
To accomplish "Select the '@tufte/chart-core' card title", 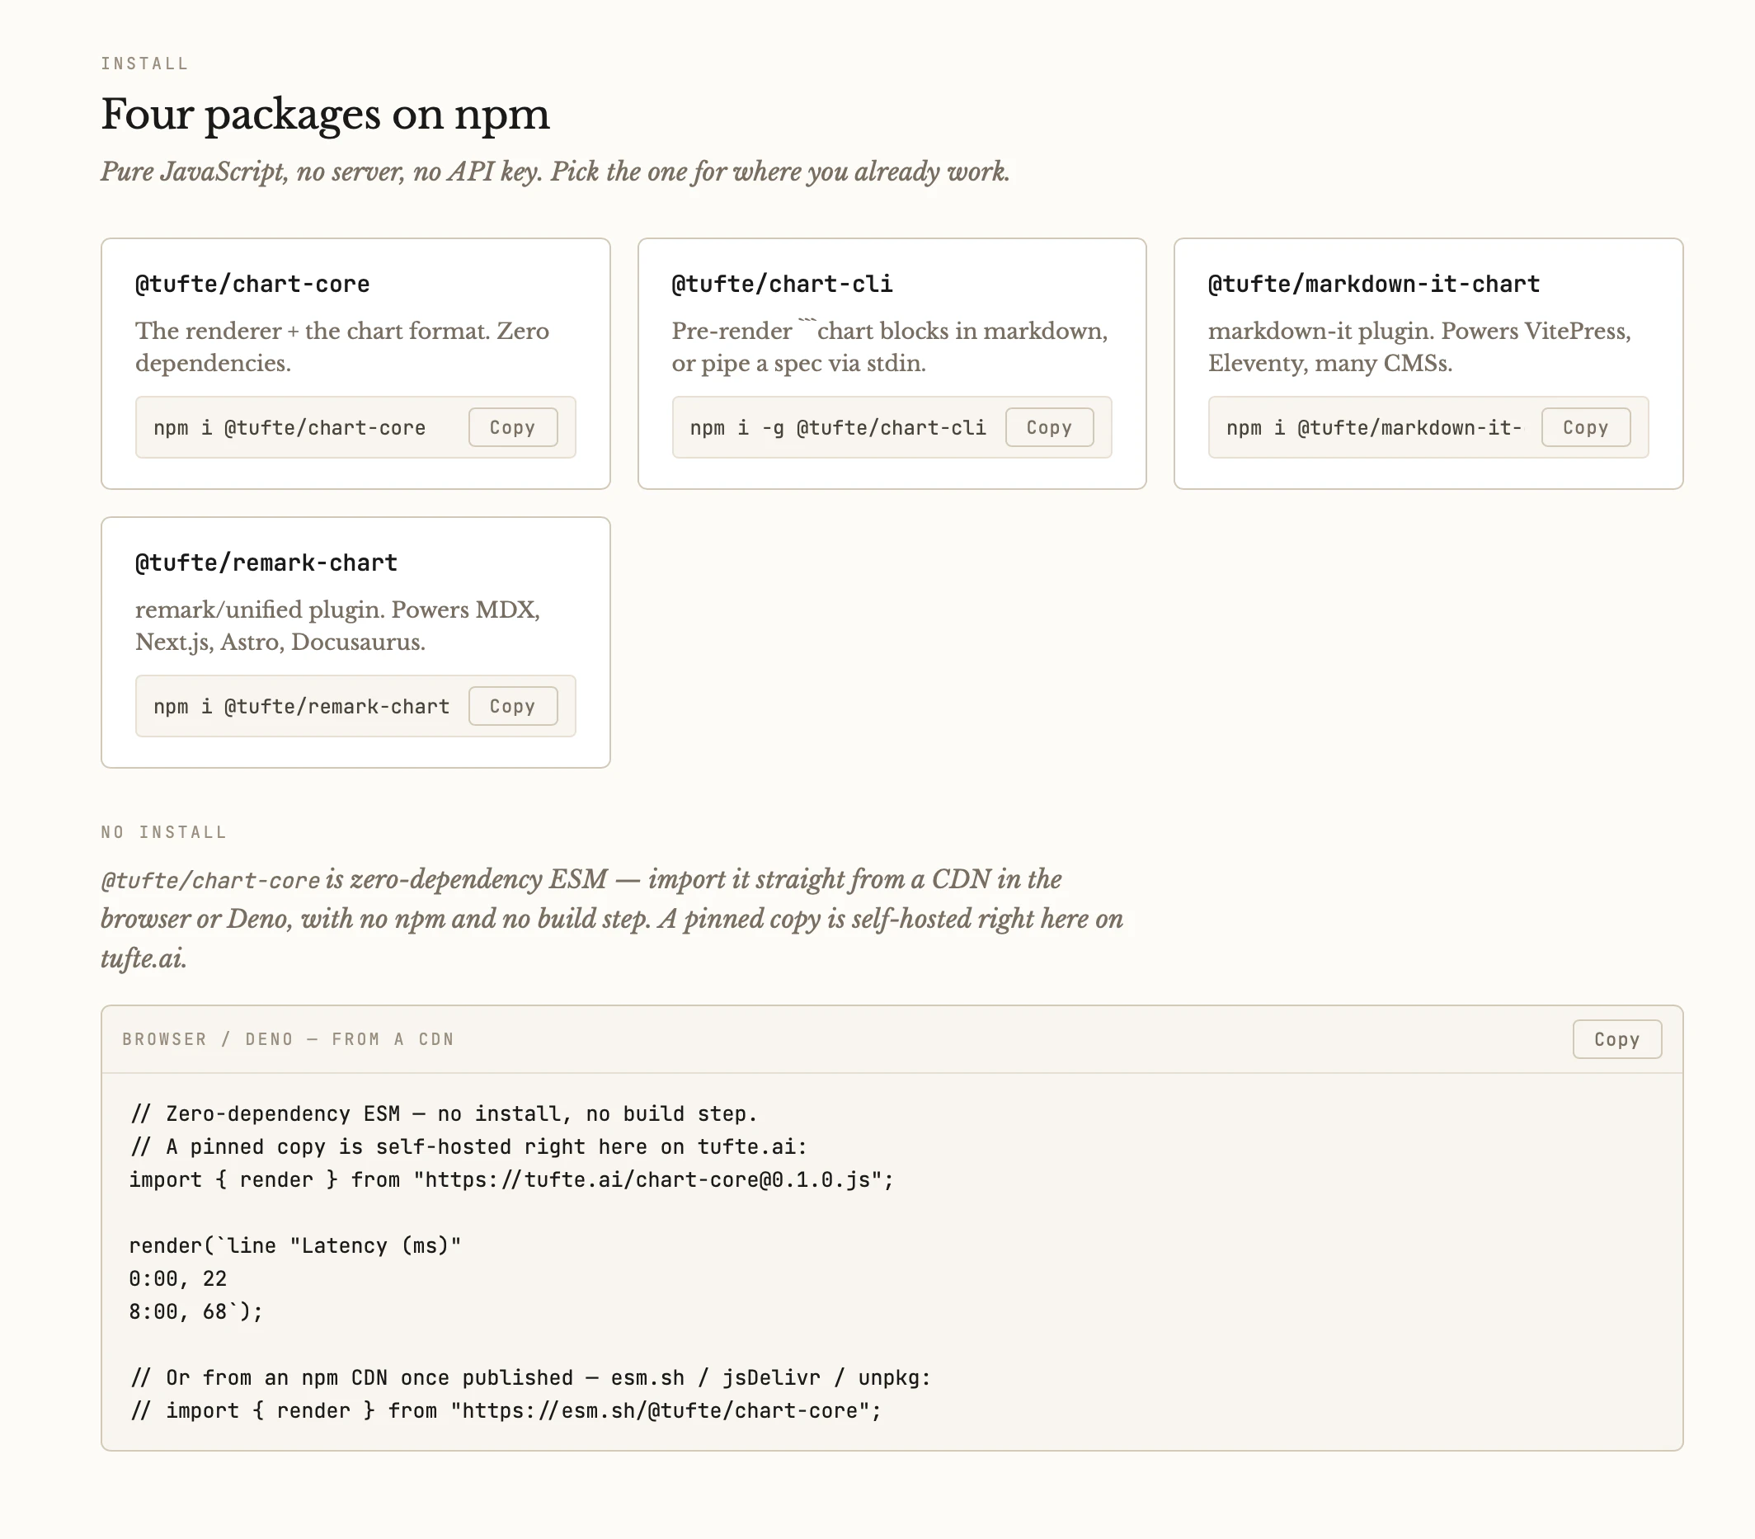I will point(252,285).
